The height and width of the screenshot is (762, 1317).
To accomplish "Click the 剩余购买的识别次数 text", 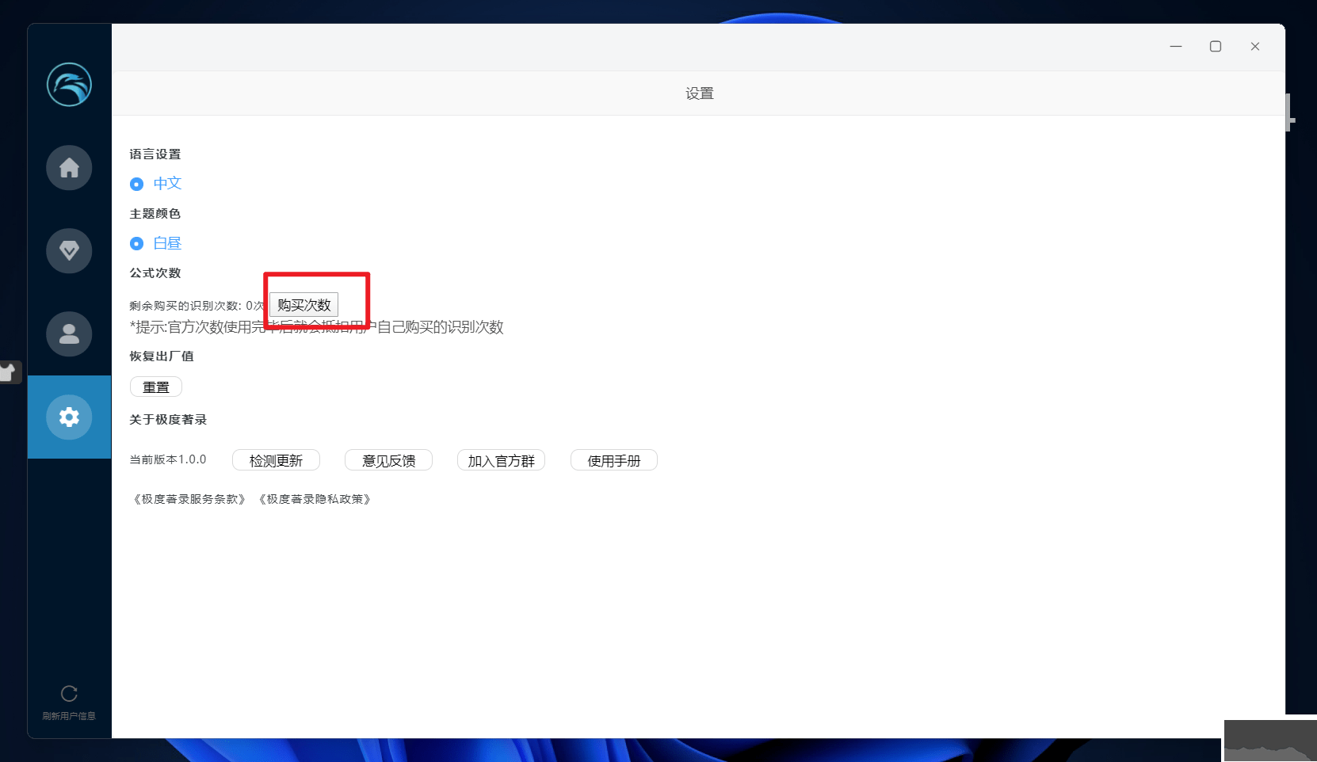I will (x=197, y=306).
